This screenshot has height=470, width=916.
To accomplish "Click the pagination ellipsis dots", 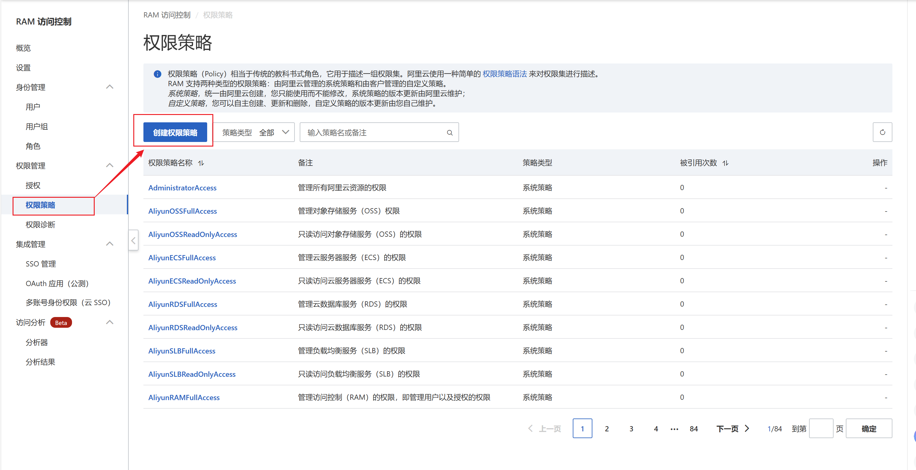I will 674,429.
